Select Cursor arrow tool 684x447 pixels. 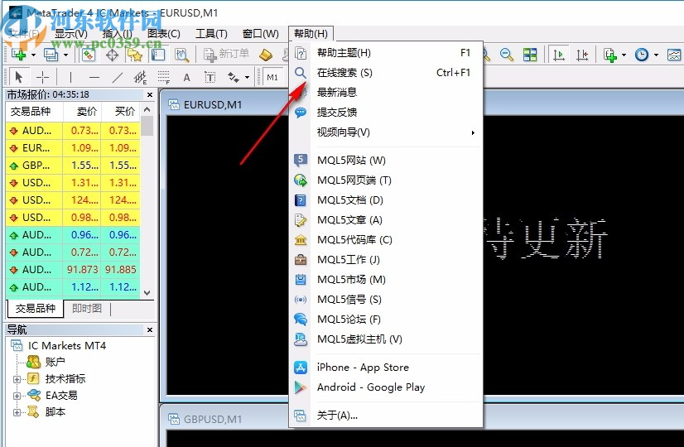tap(18, 78)
